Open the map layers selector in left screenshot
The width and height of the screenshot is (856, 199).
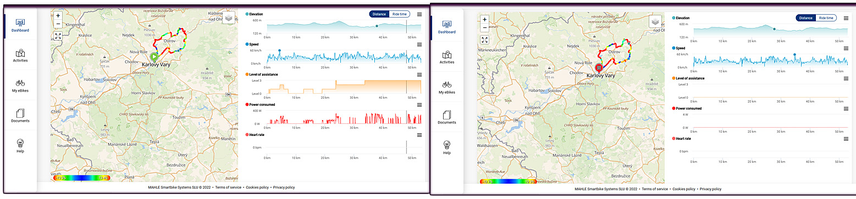click(x=229, y=18)
